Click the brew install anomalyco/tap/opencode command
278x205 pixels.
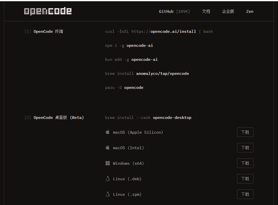pos(147,74)
